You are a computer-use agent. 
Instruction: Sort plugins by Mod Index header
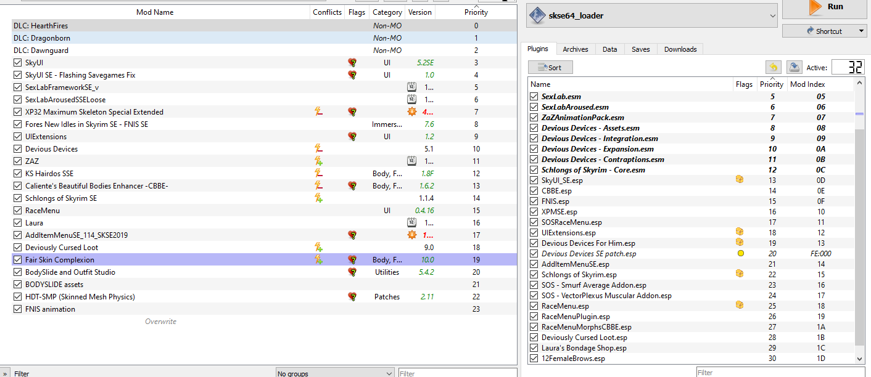pos(807,84)
